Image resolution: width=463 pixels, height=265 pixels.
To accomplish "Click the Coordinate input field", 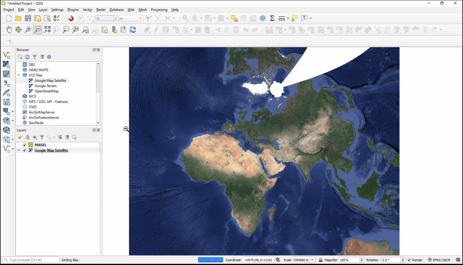I will 258,260.
